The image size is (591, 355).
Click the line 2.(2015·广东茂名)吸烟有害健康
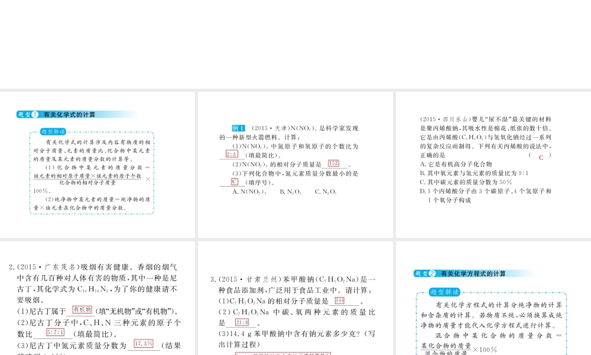93,267
